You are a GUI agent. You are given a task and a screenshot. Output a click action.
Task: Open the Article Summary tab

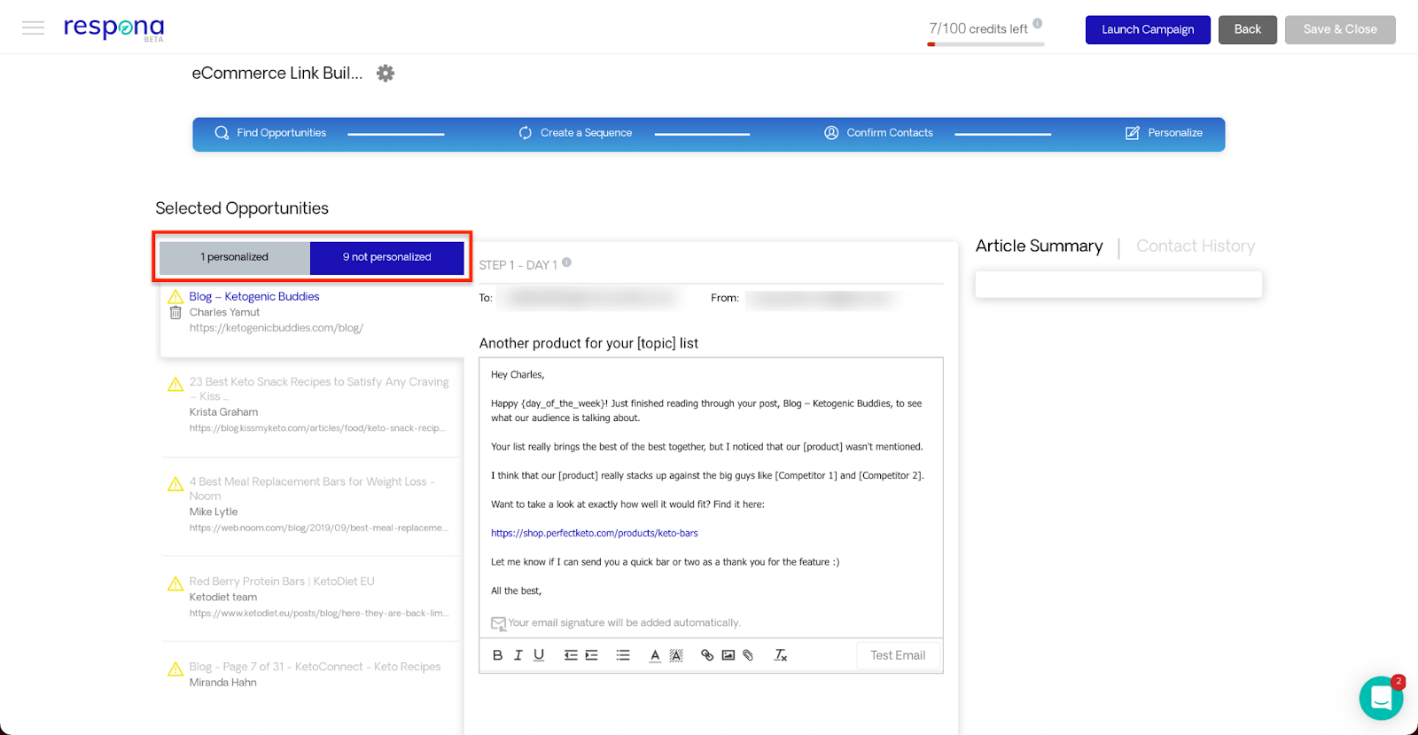point(1039,246)
